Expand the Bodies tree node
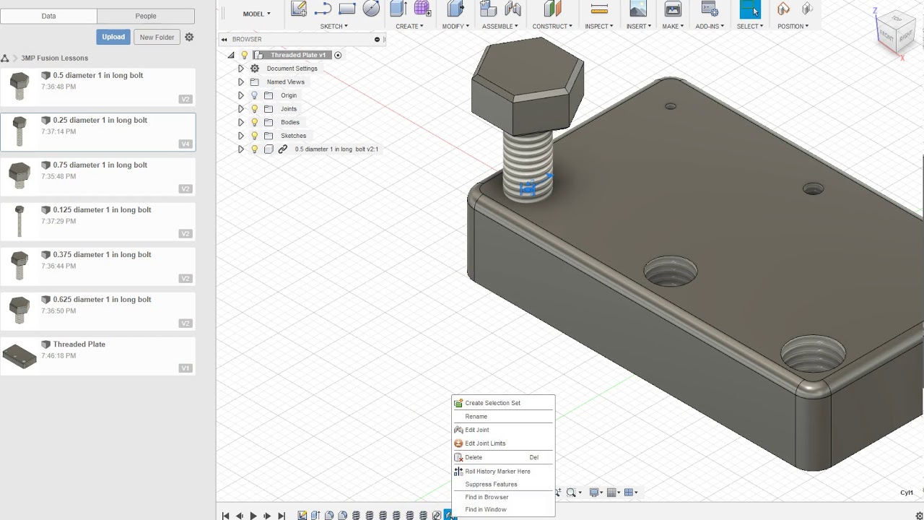Image resolution: width=924 pixels, height=520 pixels. click(241, 122)
